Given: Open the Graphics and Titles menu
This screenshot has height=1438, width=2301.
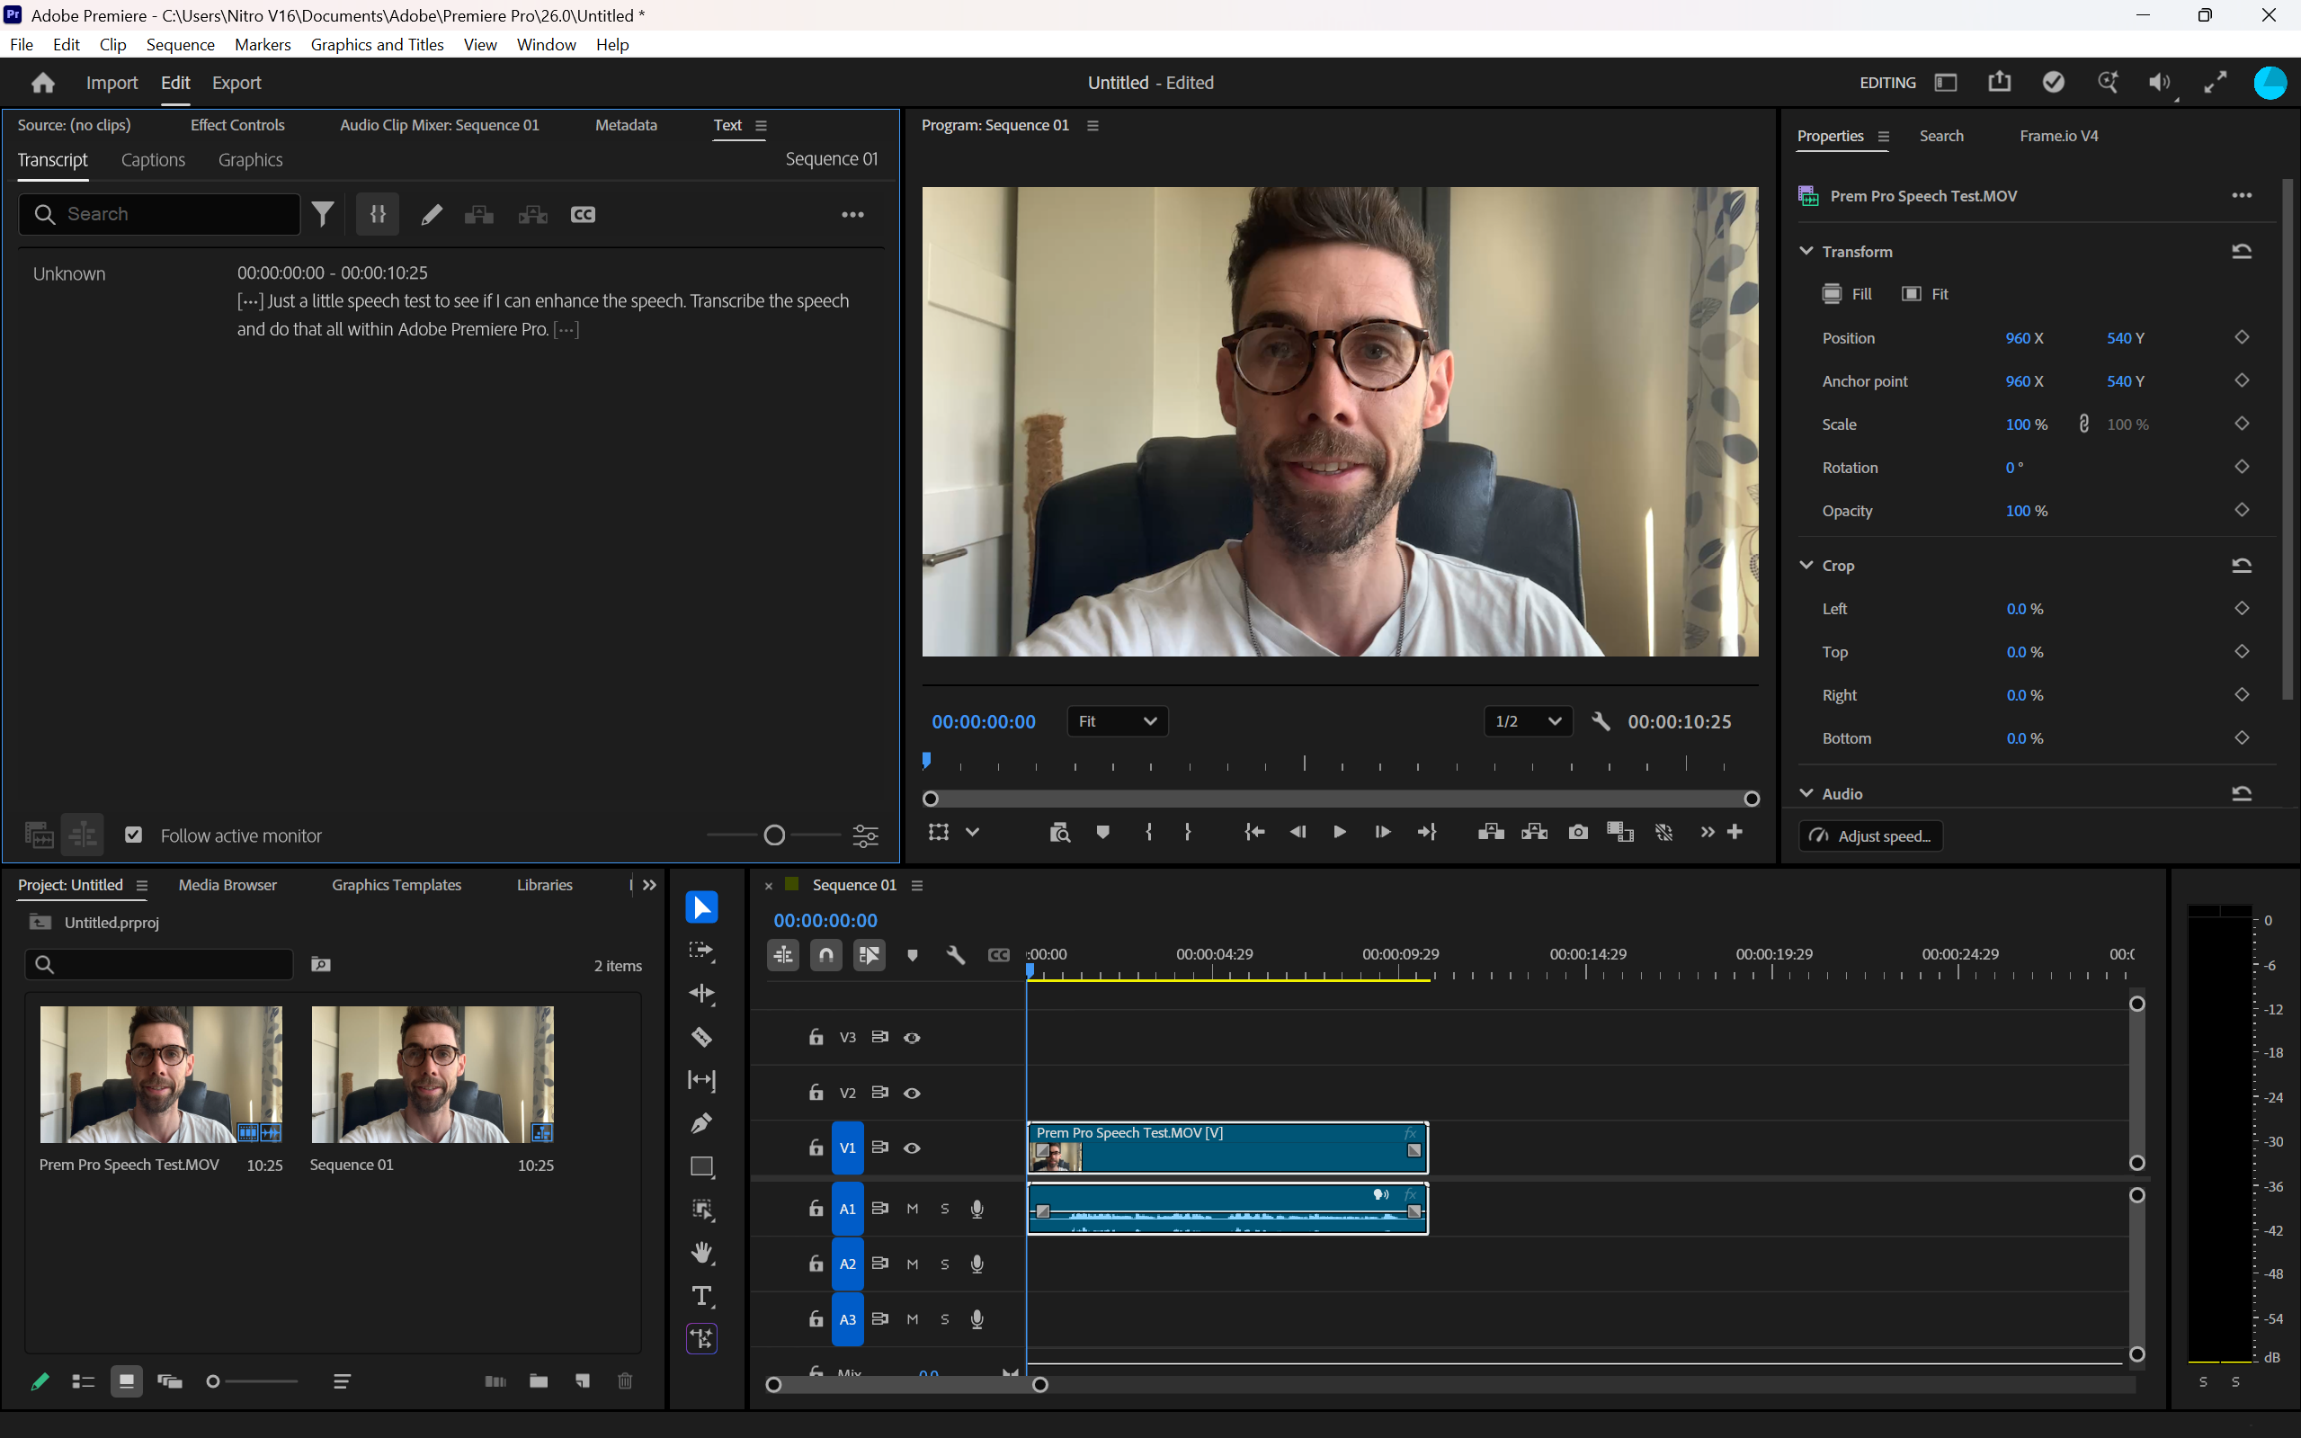Looking at the screenshot, I should click(x=378, y=45).
